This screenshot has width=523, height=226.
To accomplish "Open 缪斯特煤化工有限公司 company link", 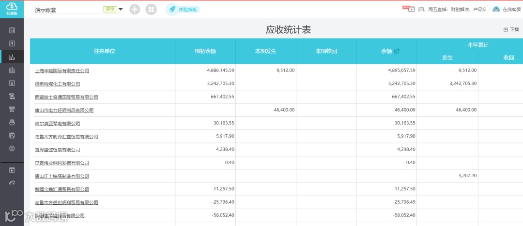I will click(57, 84).
